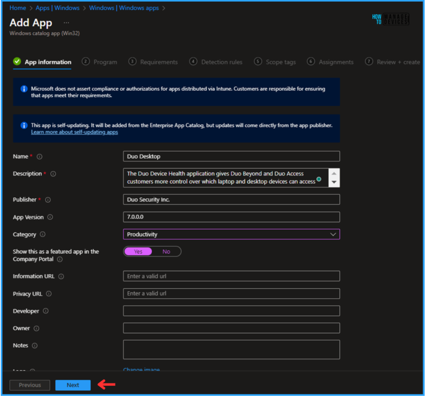The height and width of the screenshot is (396, 425).
Task: Click the Change image link
Action: [141, 369]
